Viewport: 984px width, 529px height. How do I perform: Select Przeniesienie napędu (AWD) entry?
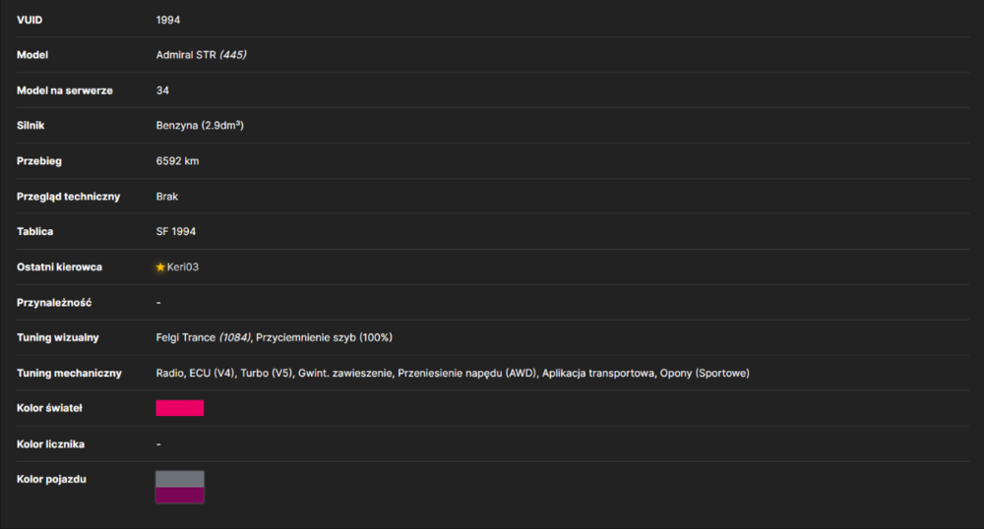pos(466,373)
